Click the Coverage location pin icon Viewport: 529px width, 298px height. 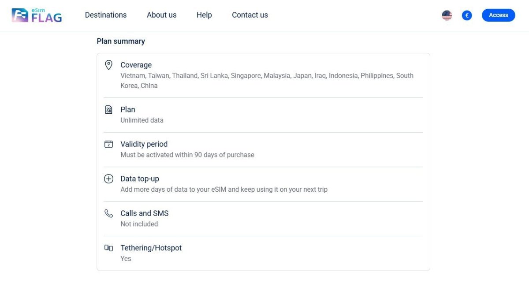point(108,65)
